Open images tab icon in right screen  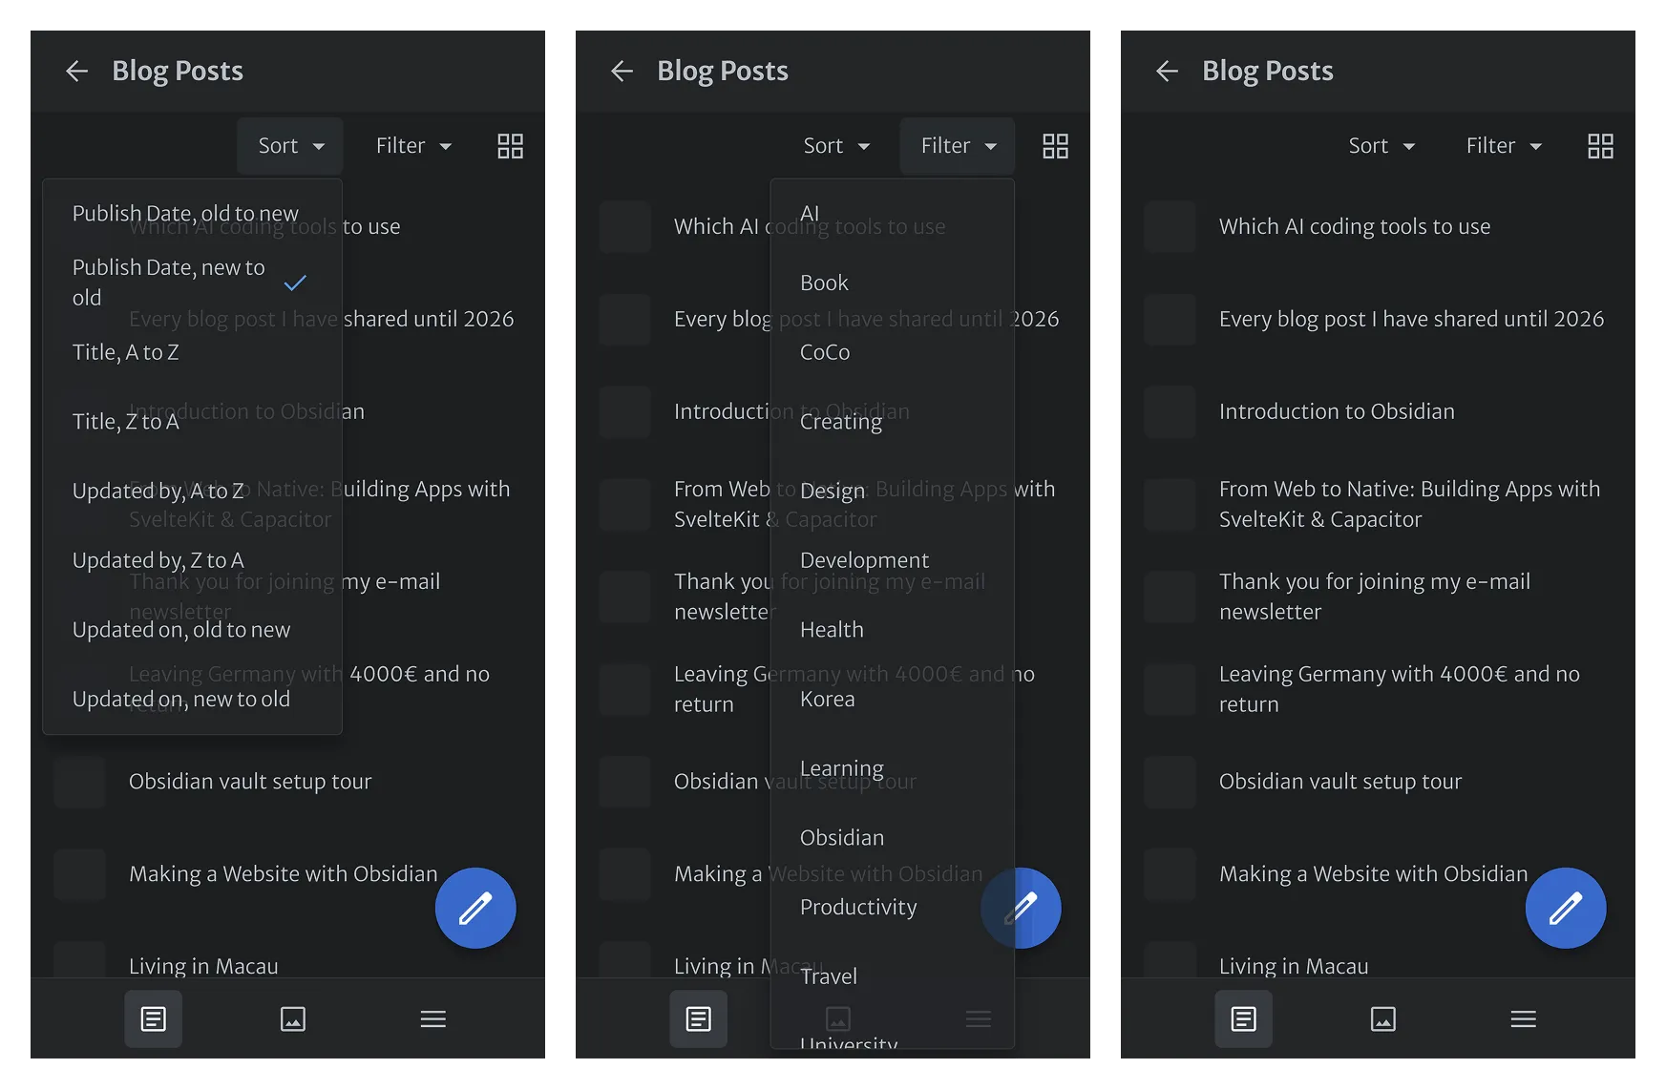(1383, 1018)
